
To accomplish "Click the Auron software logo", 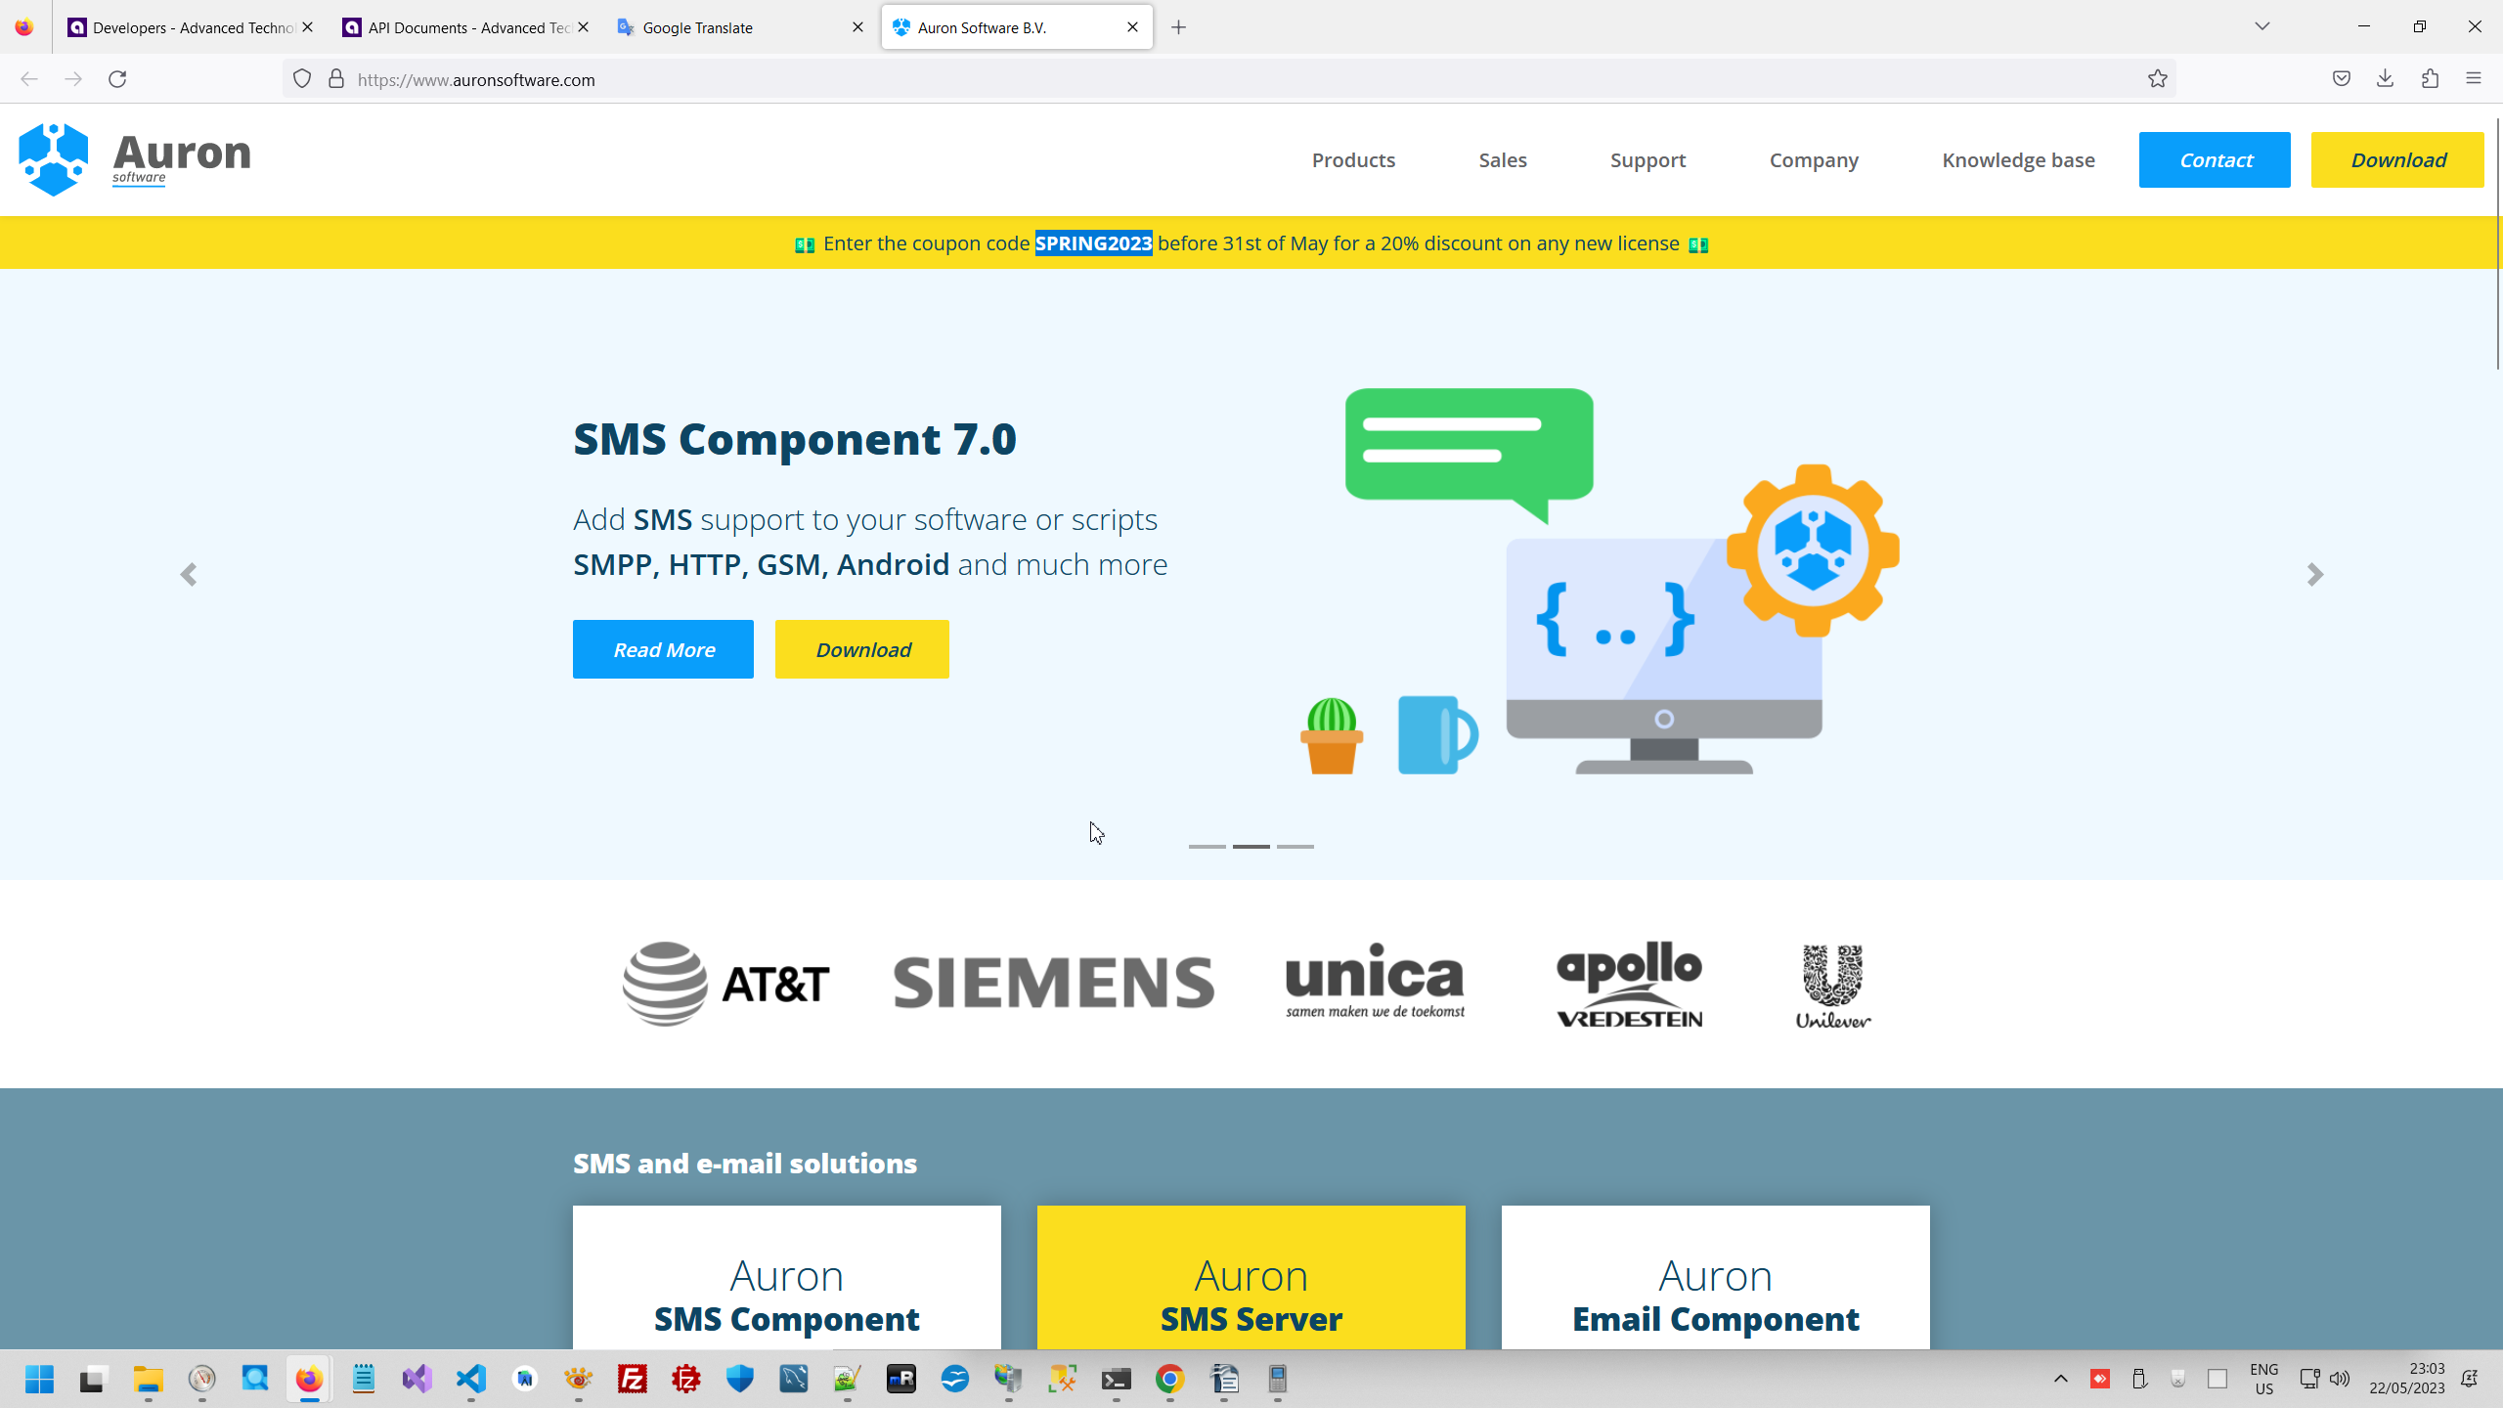I will (135, 159).
